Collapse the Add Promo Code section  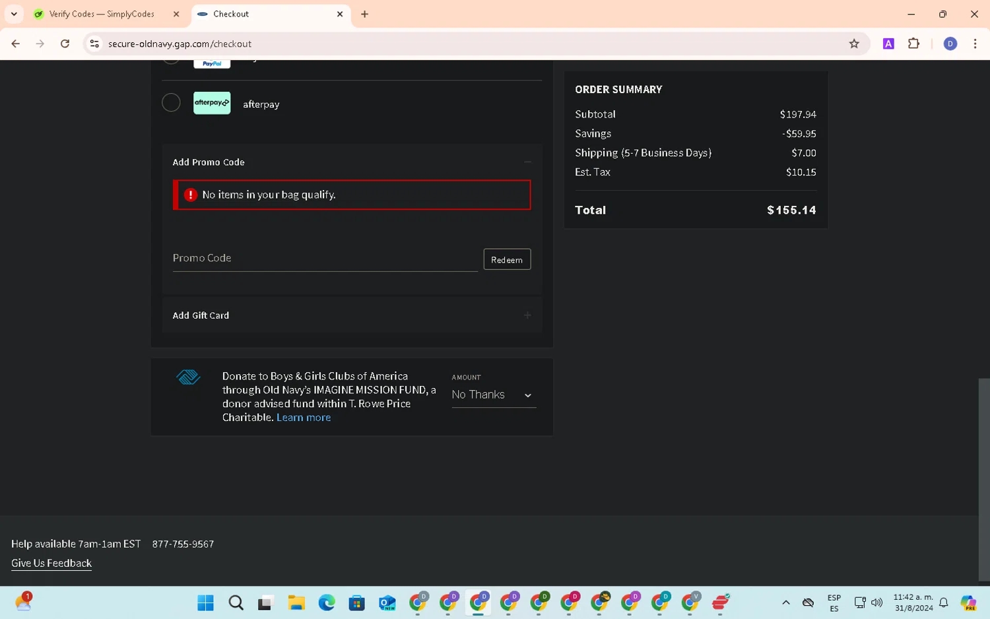(x=527, y=162)
